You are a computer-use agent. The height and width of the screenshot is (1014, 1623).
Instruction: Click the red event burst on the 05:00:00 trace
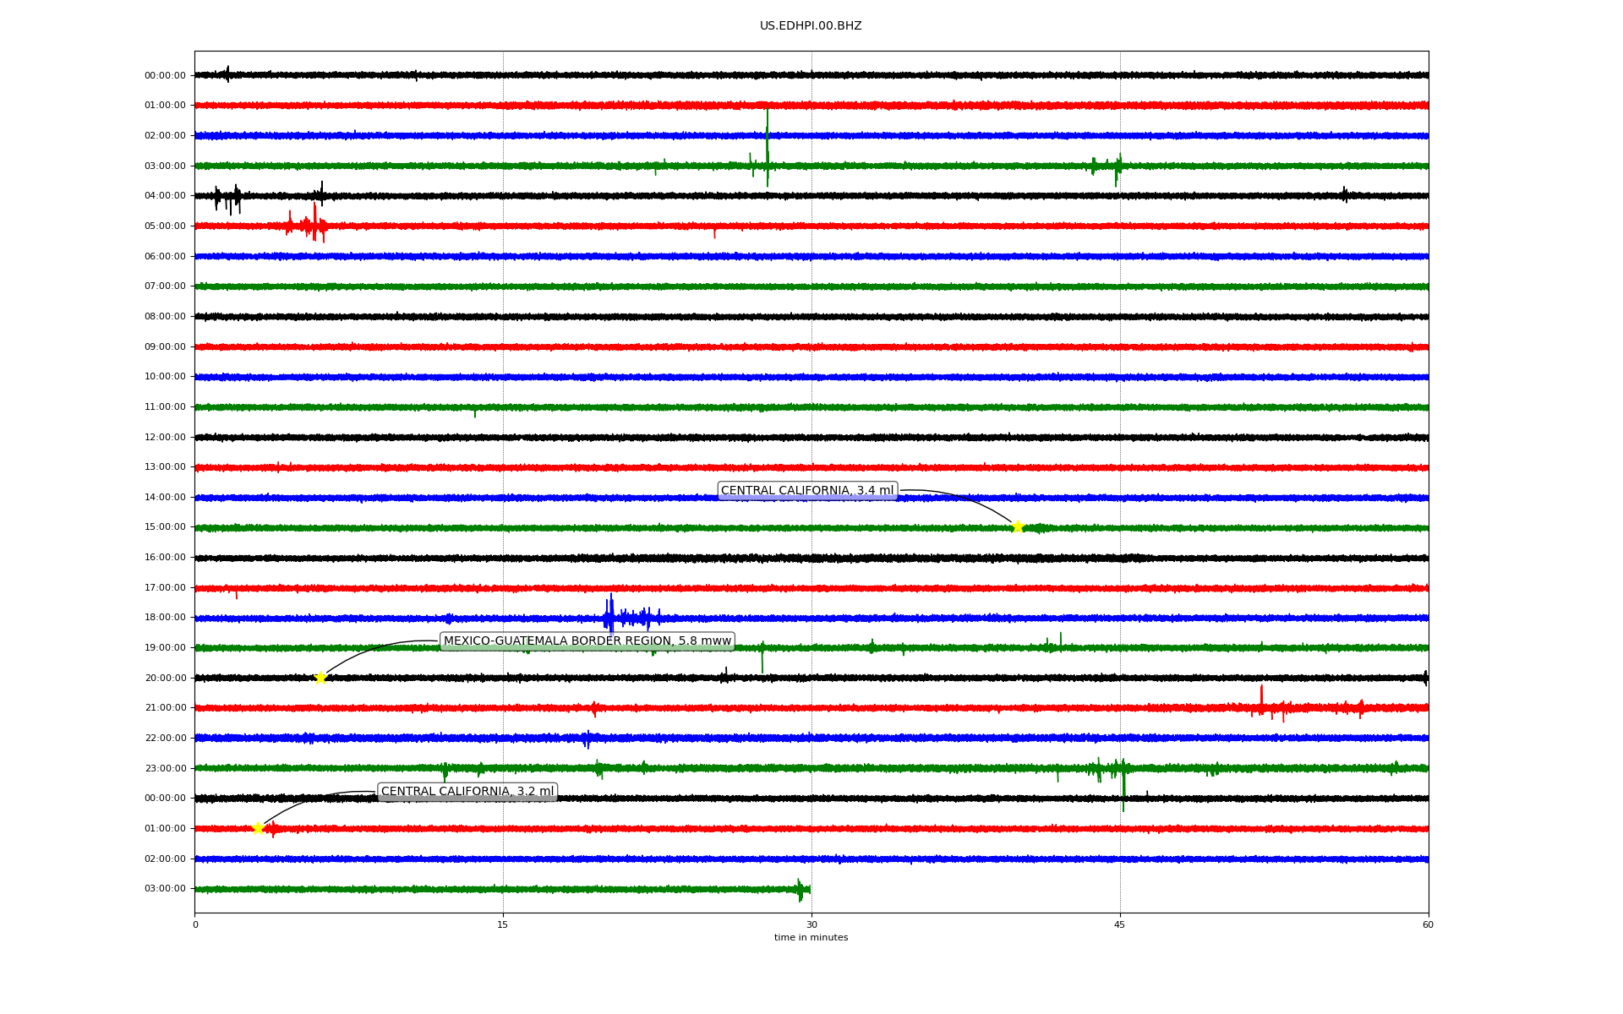tap(314, 226)
